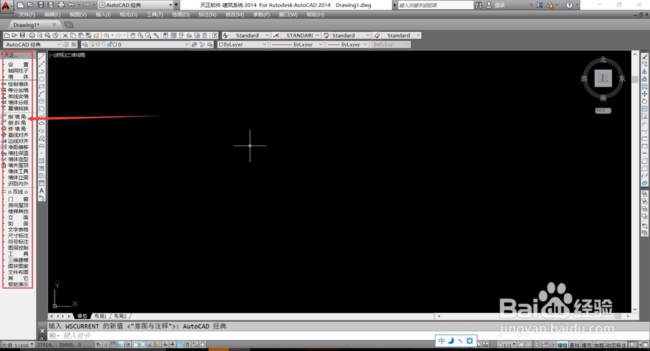Screen dimensions: 650x351
Task: Select the Drawing1* document tab
Action: [x=27, y=25]
